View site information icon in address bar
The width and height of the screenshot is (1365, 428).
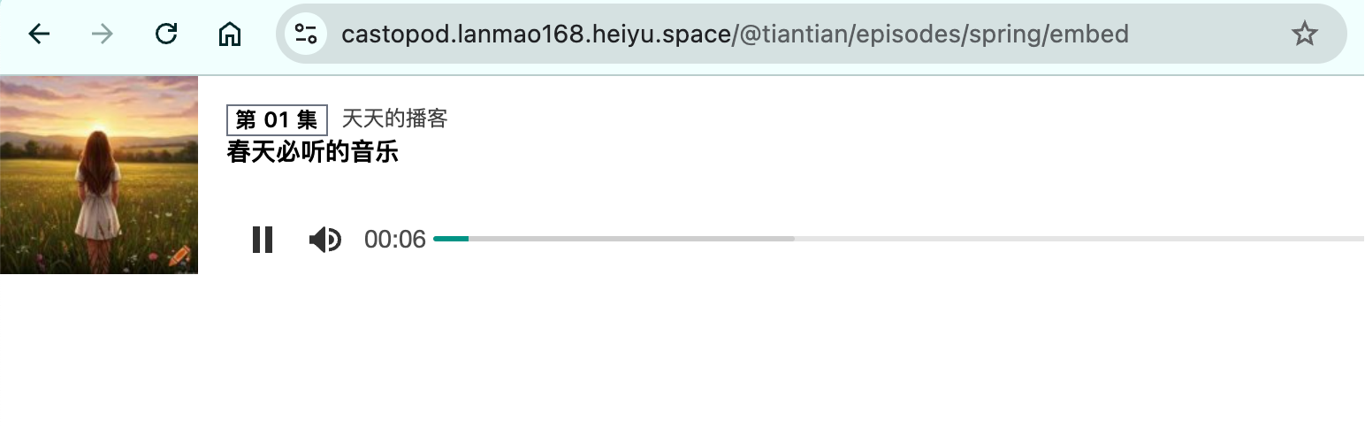coord(306,34)
